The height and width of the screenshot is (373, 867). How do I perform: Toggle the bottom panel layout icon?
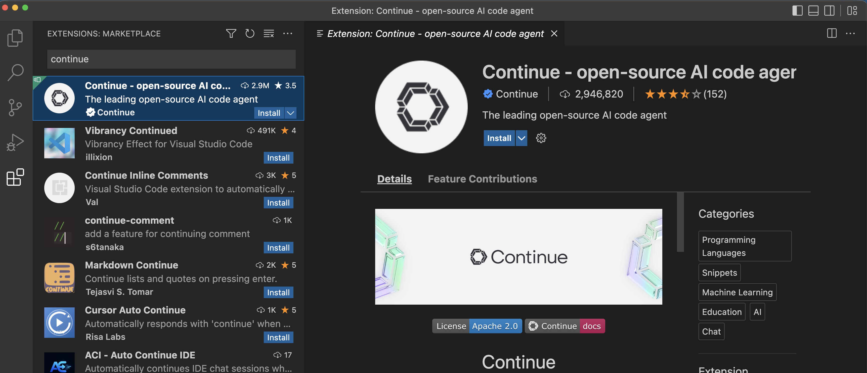(813, 10)
